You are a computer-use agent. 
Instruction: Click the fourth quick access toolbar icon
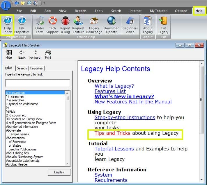[x=36, y=3]
